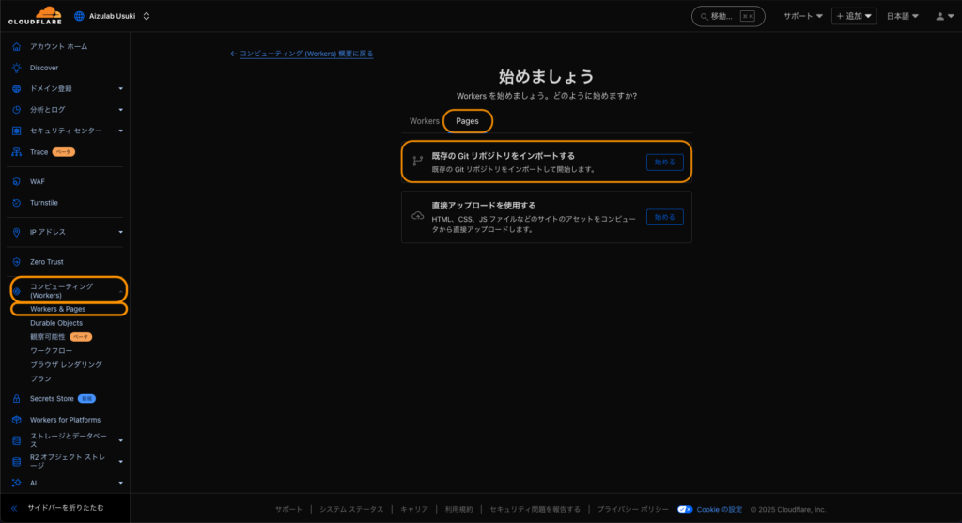This screenshot has width=962, height=523.
Task: Click the magnifier icon in 移動 search box
Action: click(705, 17)
